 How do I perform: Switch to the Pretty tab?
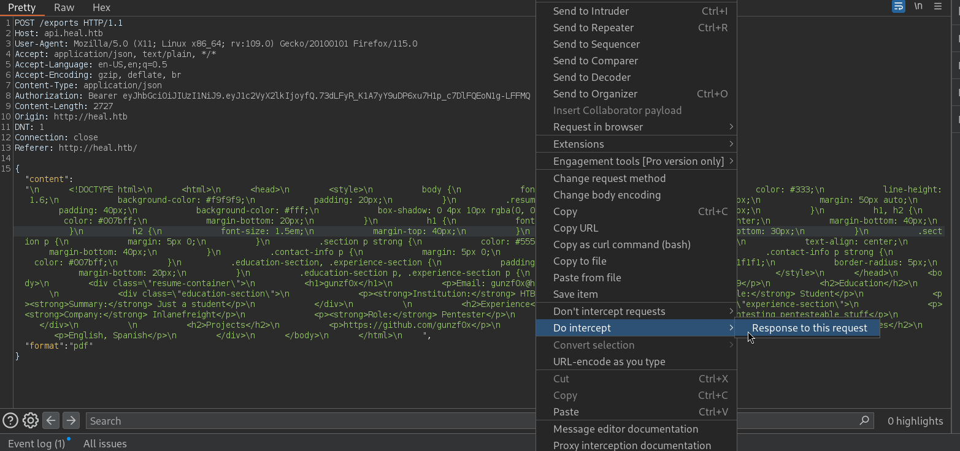coord(22,7)
